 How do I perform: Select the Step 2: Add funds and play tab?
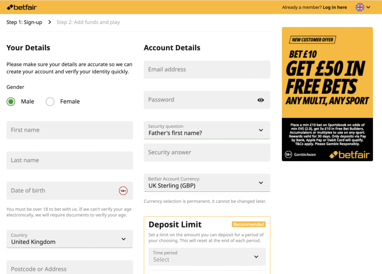click(88, 22)
